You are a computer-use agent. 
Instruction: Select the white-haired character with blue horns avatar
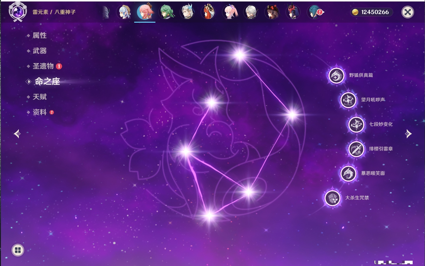point(187,12)
